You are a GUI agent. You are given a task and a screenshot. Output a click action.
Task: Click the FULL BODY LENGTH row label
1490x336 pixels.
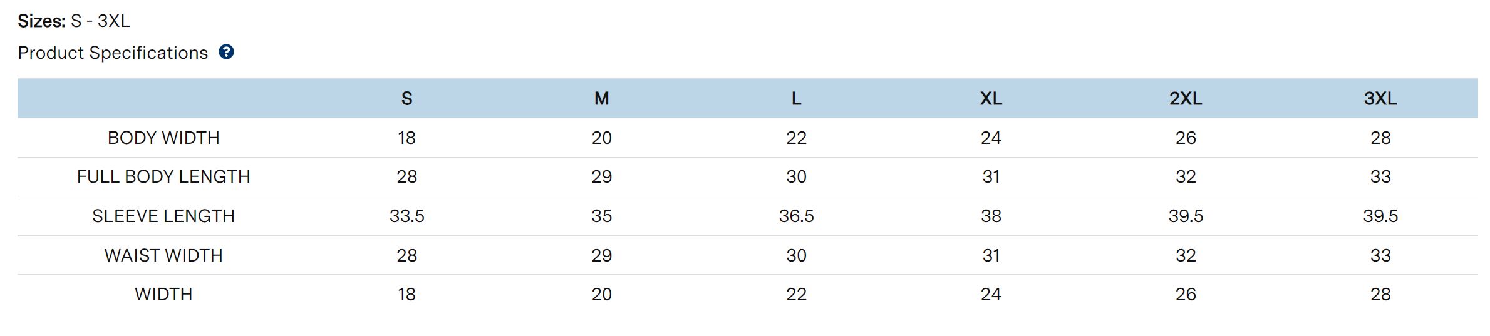tap(163, 177)
